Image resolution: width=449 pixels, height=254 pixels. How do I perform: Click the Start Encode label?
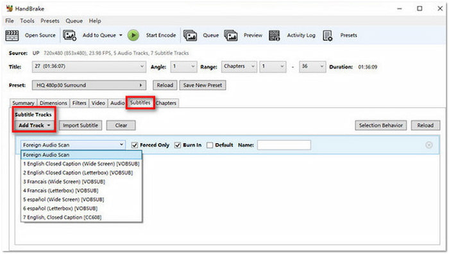point(161,35)
